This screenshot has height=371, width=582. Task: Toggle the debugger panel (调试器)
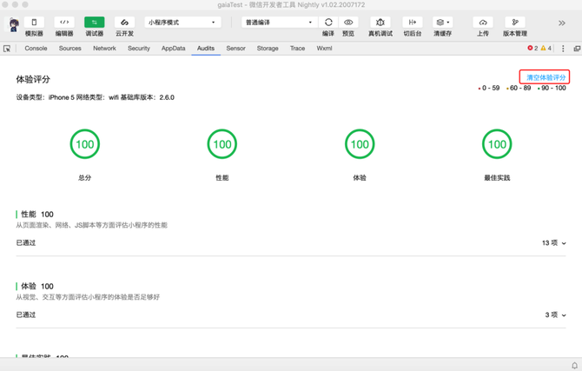coord(94,23)
